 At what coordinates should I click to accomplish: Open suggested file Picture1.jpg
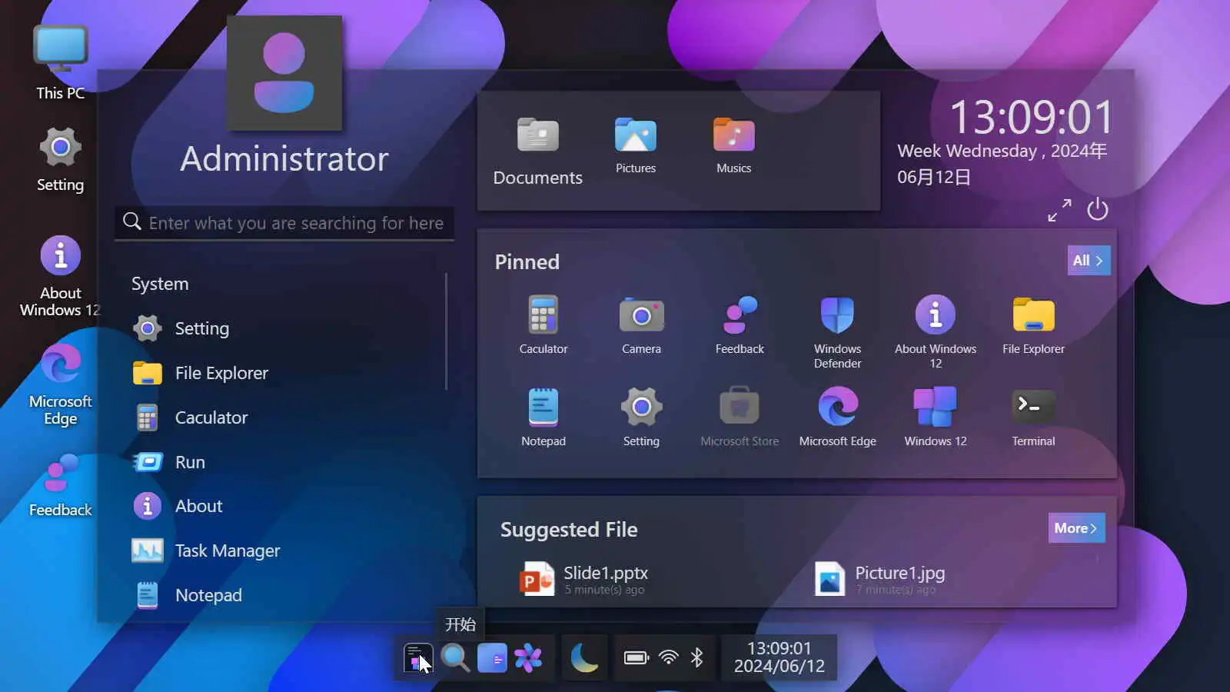coord(880,579)
